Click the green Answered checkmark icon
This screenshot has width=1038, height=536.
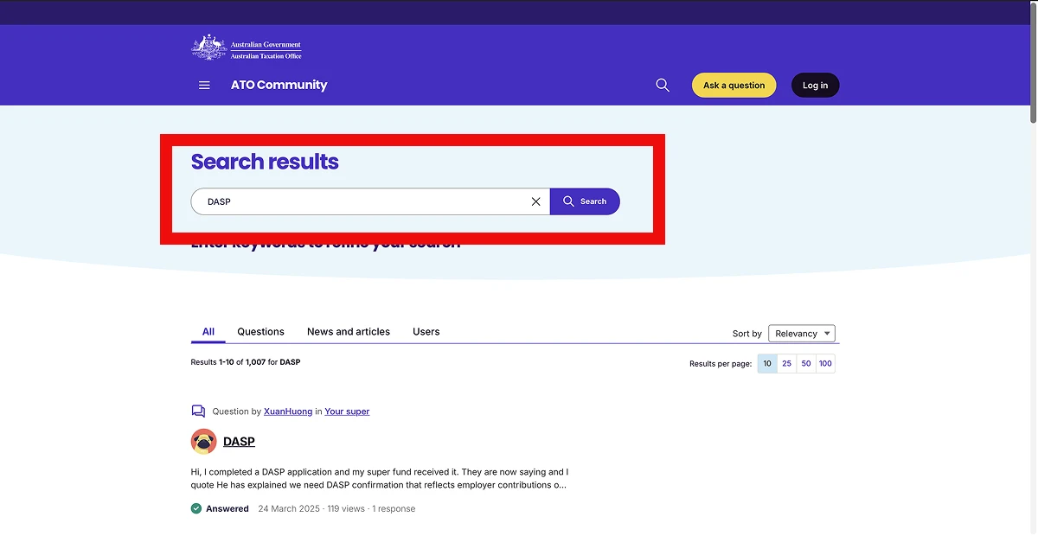(x=196, y=509)
